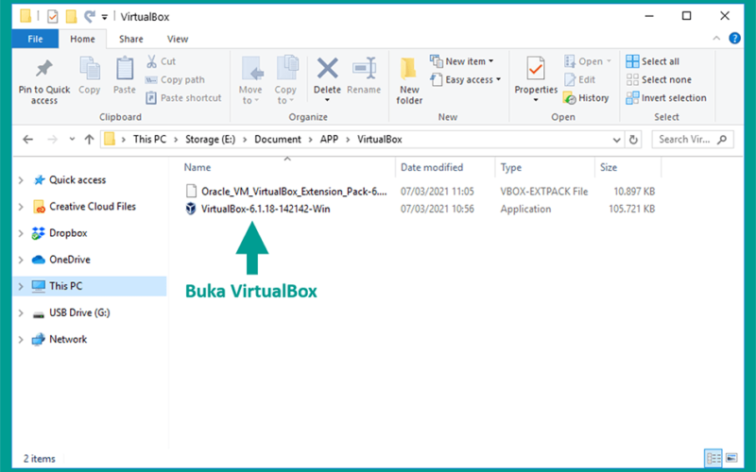
Task: Open recent locations dropdown arrow
Action: (72, 139)
